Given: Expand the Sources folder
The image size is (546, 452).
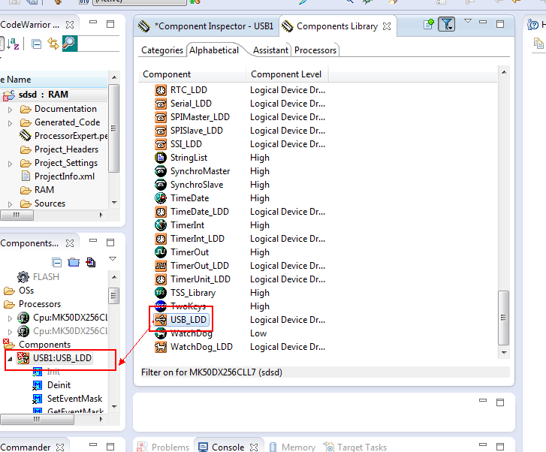Looking at the screenshot, I should tap(10, 204).
